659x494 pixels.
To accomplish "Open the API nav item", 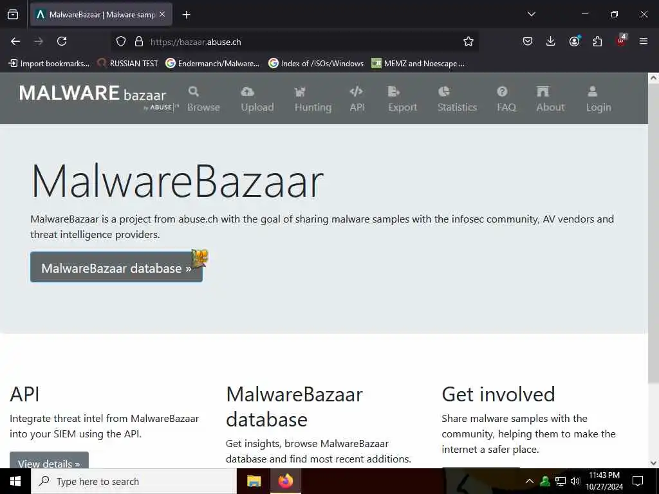I will [357, 99].
